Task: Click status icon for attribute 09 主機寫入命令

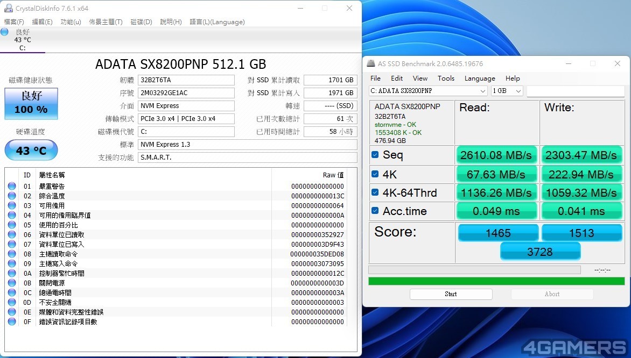Action: point(12,263)
